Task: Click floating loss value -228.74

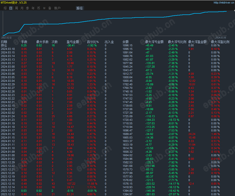Action: click(150, 187)
